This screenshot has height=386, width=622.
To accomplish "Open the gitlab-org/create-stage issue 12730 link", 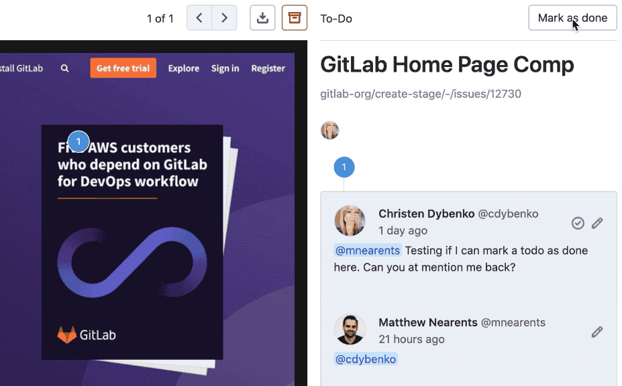I will pyautogui.click(x=421, y=94).
